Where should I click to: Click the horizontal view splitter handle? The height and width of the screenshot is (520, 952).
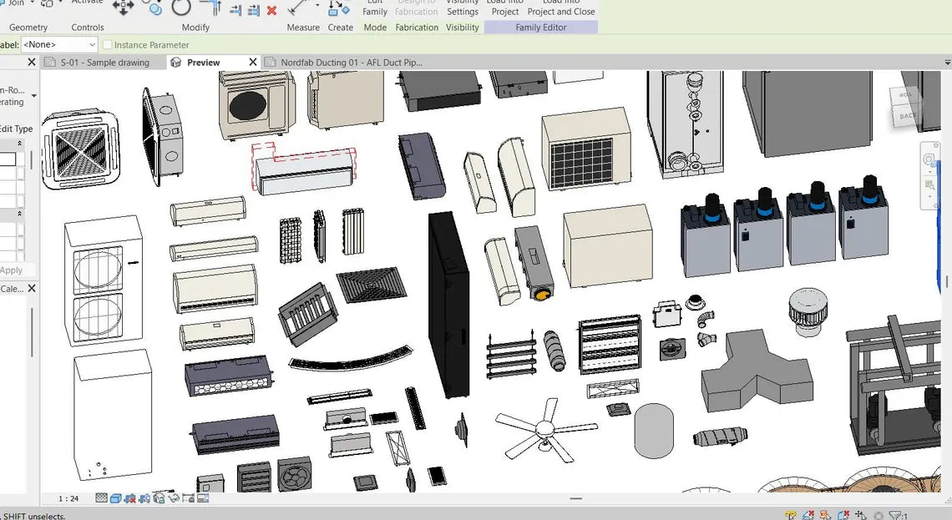[576, 499]
